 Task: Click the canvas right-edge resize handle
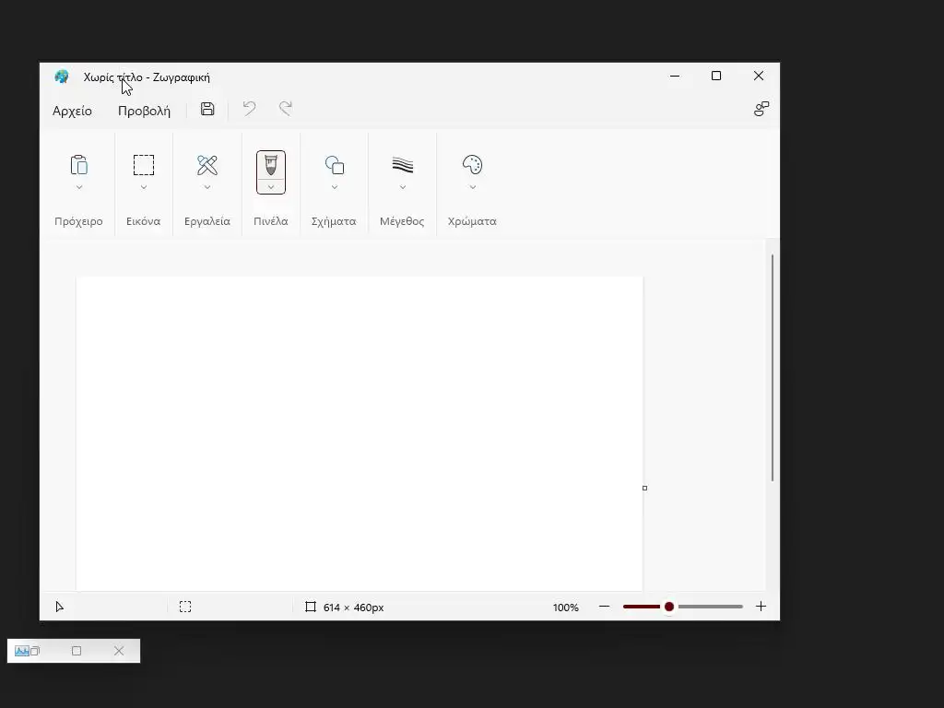tap(644, 489)
